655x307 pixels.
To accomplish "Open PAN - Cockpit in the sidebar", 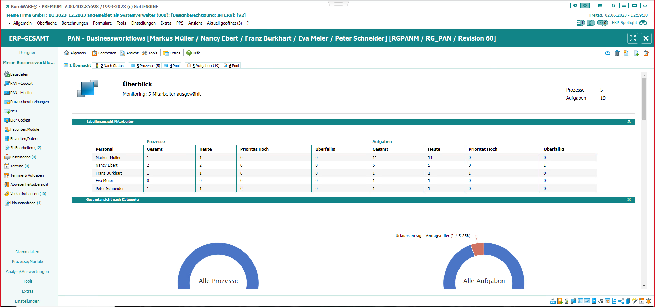I will pos(21,83).
